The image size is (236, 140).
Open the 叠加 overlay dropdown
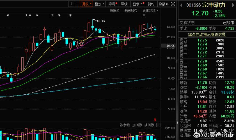(x=99, y=4)
